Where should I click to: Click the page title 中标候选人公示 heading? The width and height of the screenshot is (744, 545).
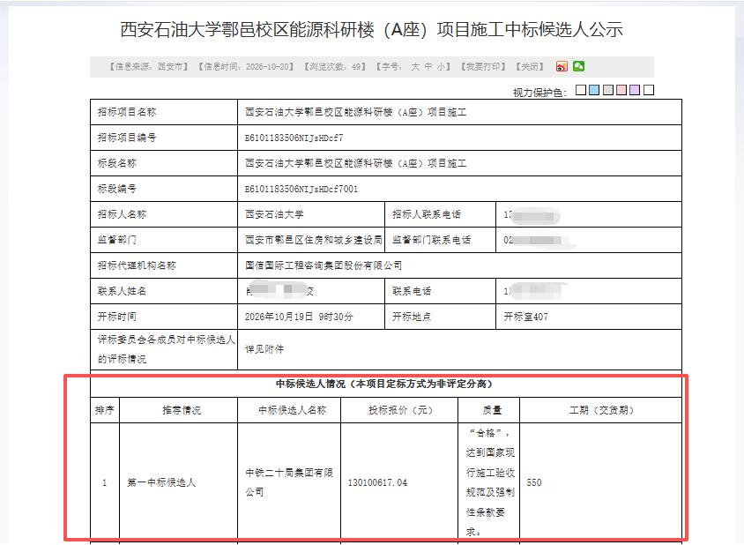(x=371, y=29)
